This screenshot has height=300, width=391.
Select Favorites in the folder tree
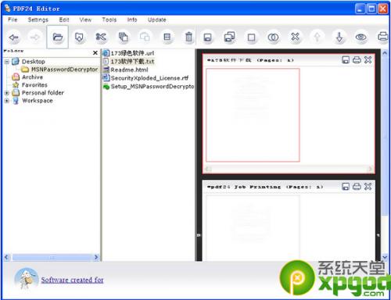click(x=34, y=85)
